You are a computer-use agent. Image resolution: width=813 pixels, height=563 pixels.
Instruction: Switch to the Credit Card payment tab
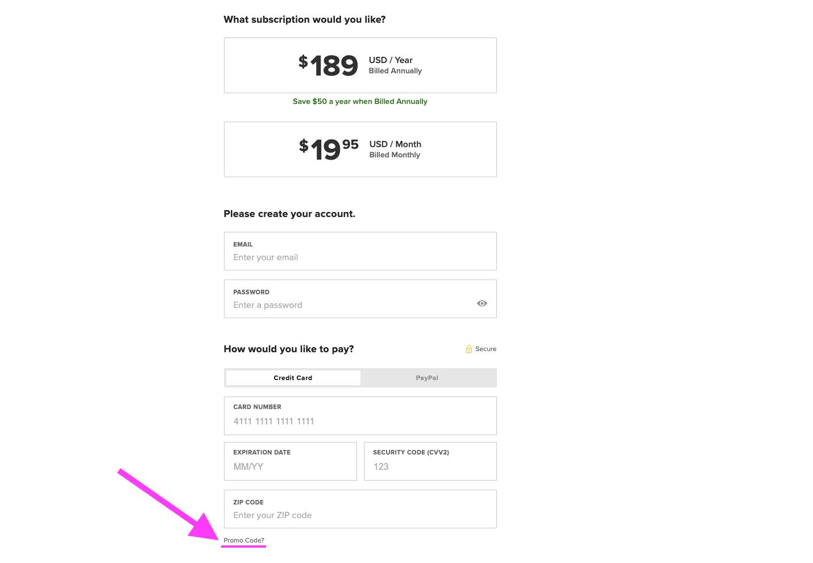coord(292,377)
